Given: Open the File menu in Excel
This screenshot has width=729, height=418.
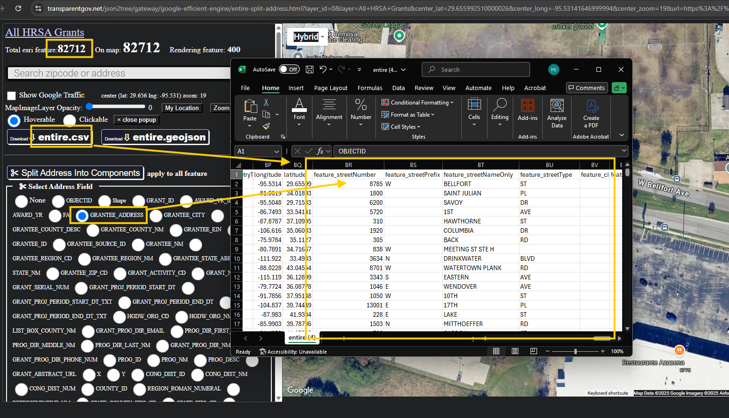Looking at the screenshot, I should (245, 88).
